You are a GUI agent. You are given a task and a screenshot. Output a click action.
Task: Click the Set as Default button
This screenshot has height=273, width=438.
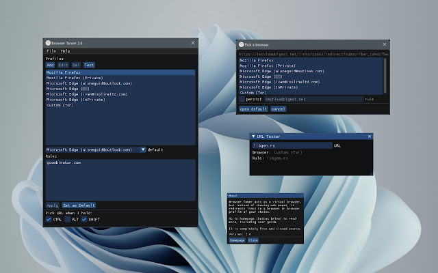pos(79,205)
